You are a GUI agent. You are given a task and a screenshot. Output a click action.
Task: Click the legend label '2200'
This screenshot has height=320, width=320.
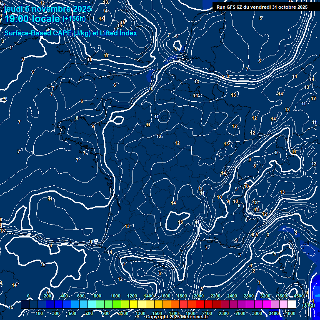click(x=215, y=296)
